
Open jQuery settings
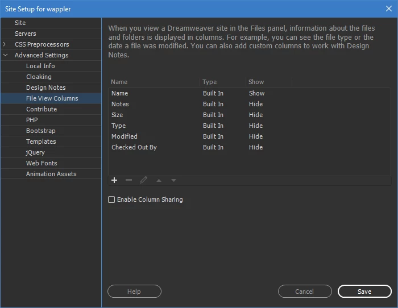click(51, 152)
